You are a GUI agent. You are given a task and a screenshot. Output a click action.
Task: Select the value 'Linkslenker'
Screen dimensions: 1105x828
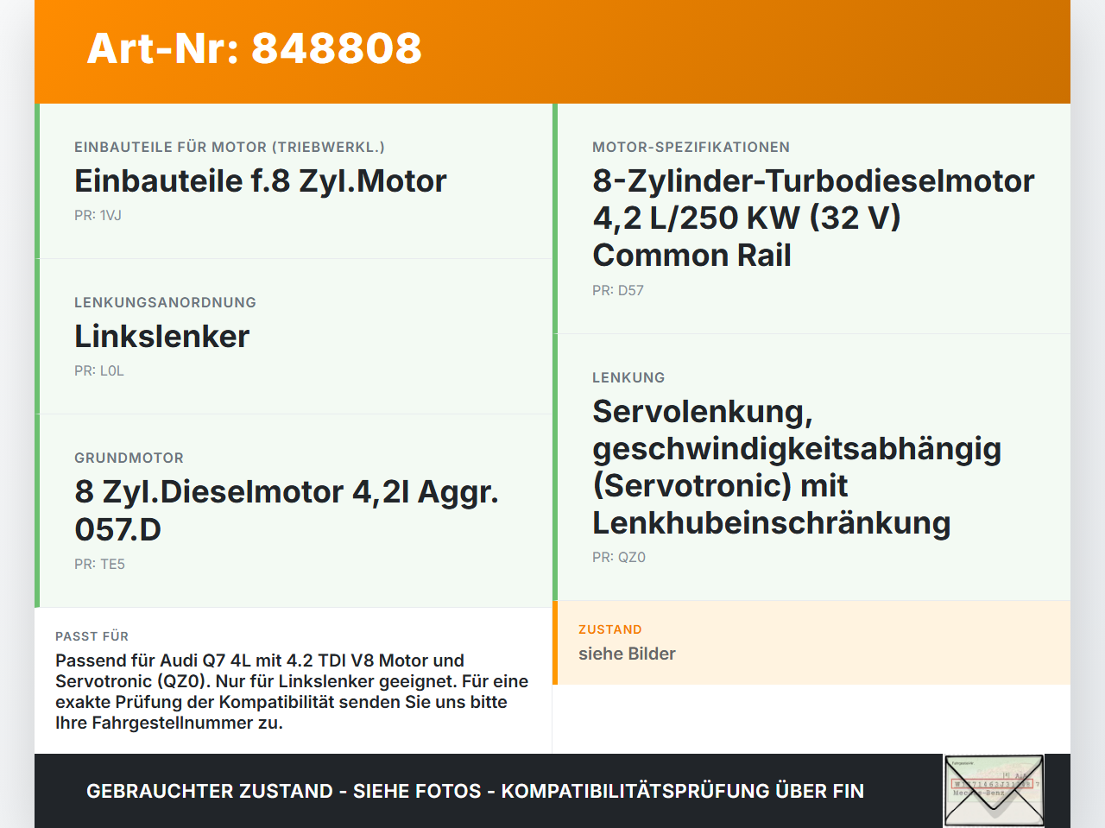(162, 336)
